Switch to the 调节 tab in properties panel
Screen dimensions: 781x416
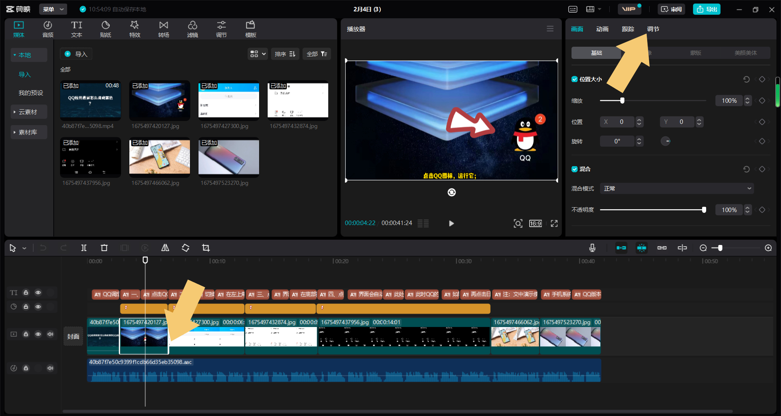[x=653, y=29]
